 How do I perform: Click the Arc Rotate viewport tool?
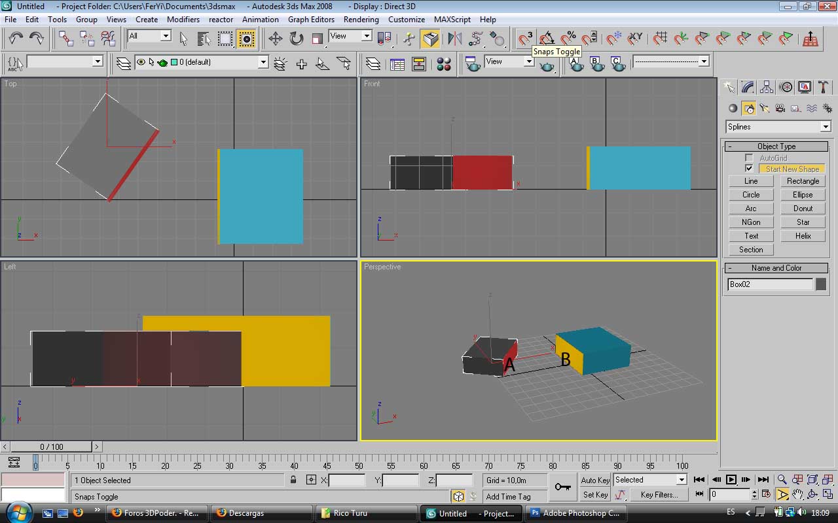pos(812,495)
